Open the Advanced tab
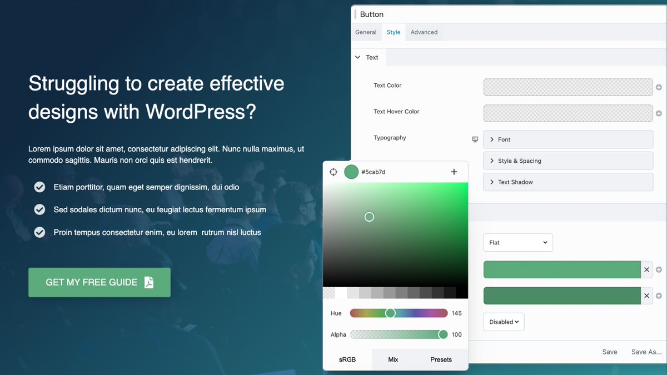The image size is (667, 375). pos(424,32)
